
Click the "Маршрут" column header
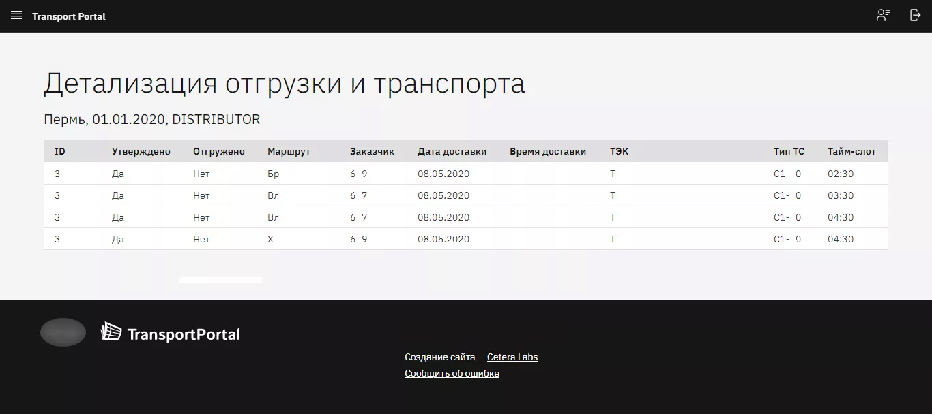(289, 151)
